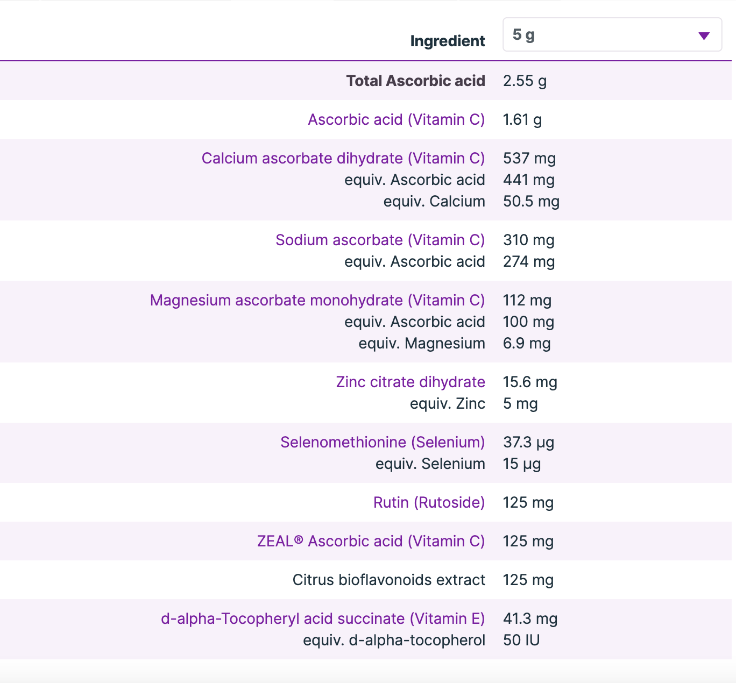Select the 6.9 mg value
Screen dimensions: 736x683
[x=527, y=343]
